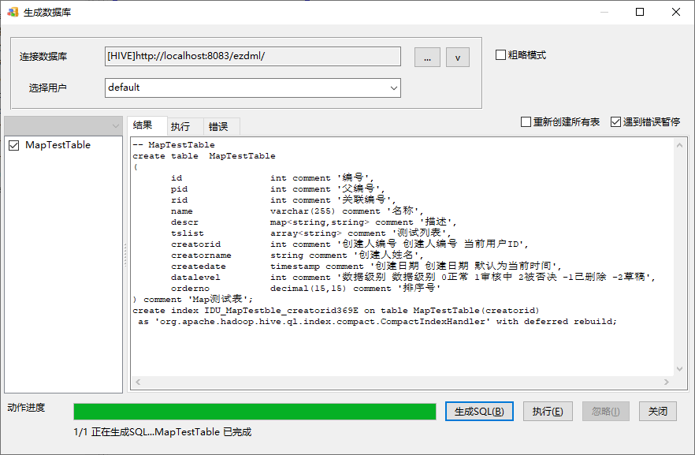695x455 pixels.
Task: Click the SQL scrollbar down arrow
Action: click(x=679, y=369)
